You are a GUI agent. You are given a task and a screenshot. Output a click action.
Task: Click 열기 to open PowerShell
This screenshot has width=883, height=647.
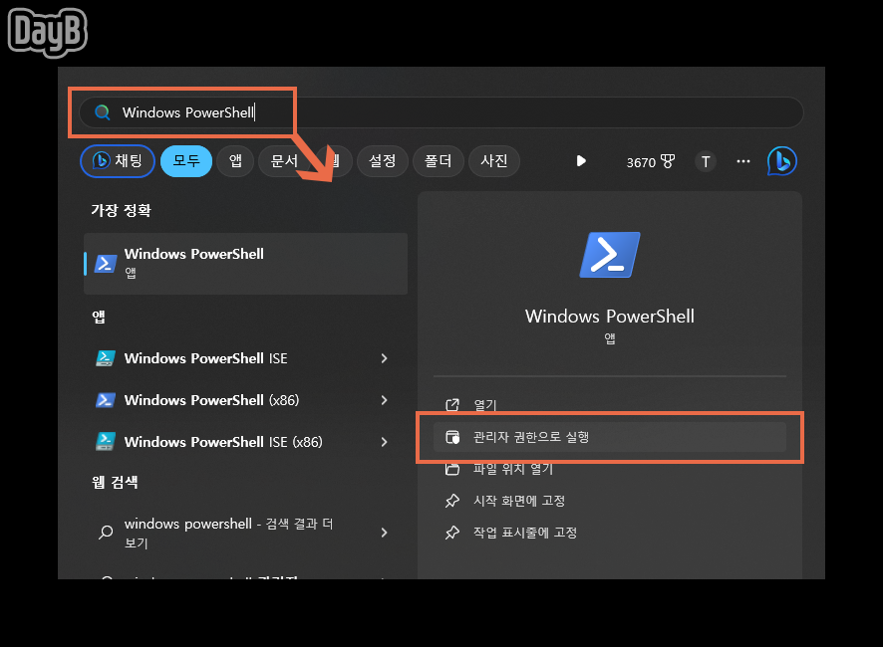[610, 404]
